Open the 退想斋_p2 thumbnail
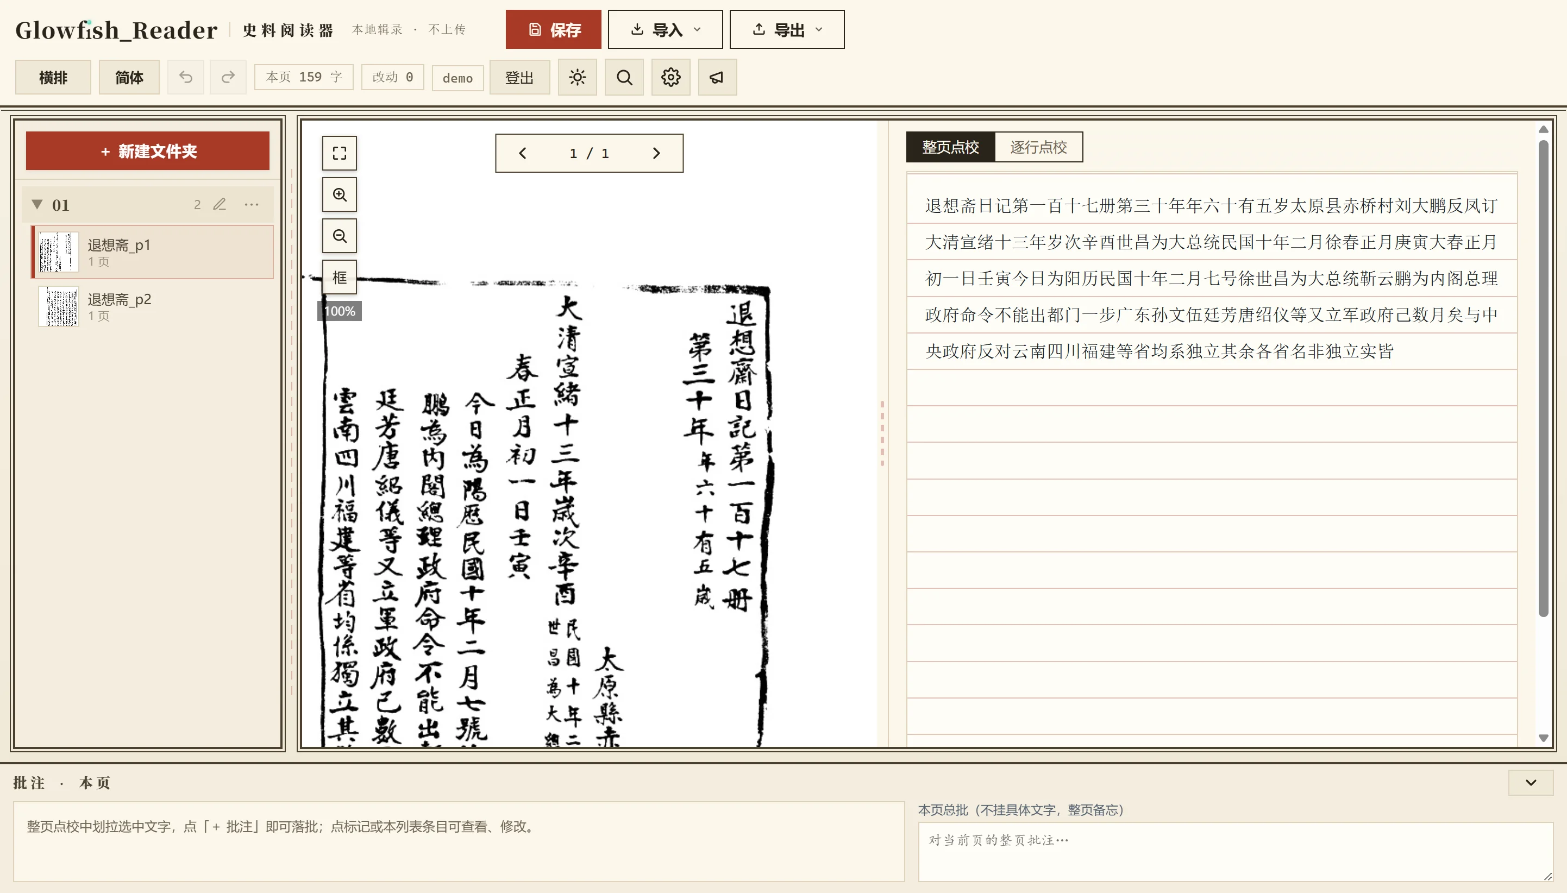The width and height of the screenshot is (1567, 893). [x=59, y=306]
